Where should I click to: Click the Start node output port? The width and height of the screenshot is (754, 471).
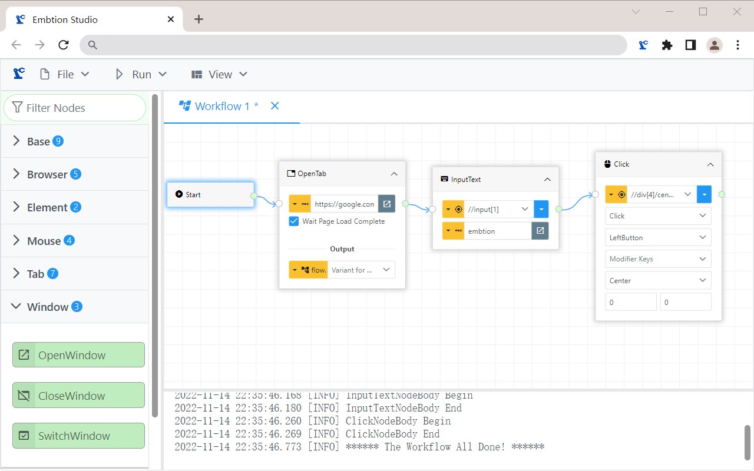[253, 195]
